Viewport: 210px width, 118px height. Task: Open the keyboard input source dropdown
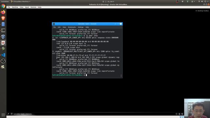[193, 1]
